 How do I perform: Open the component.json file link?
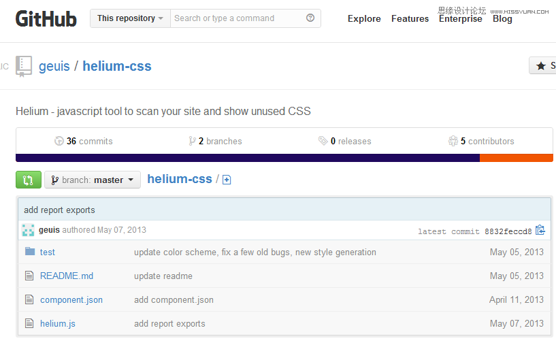tap(71, 299)
